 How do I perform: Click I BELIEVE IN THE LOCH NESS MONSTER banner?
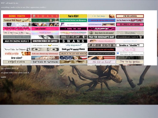pos(73,54)
